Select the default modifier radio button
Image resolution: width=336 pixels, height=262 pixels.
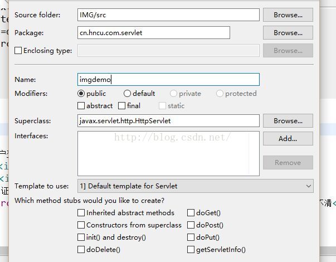pyautogui.click(x=127, y=94)
